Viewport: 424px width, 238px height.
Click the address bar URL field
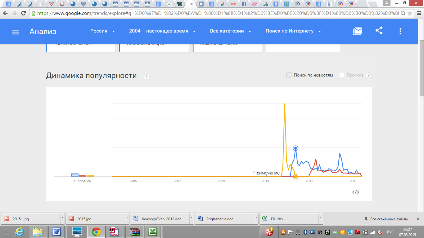click(x=217, y=13)
